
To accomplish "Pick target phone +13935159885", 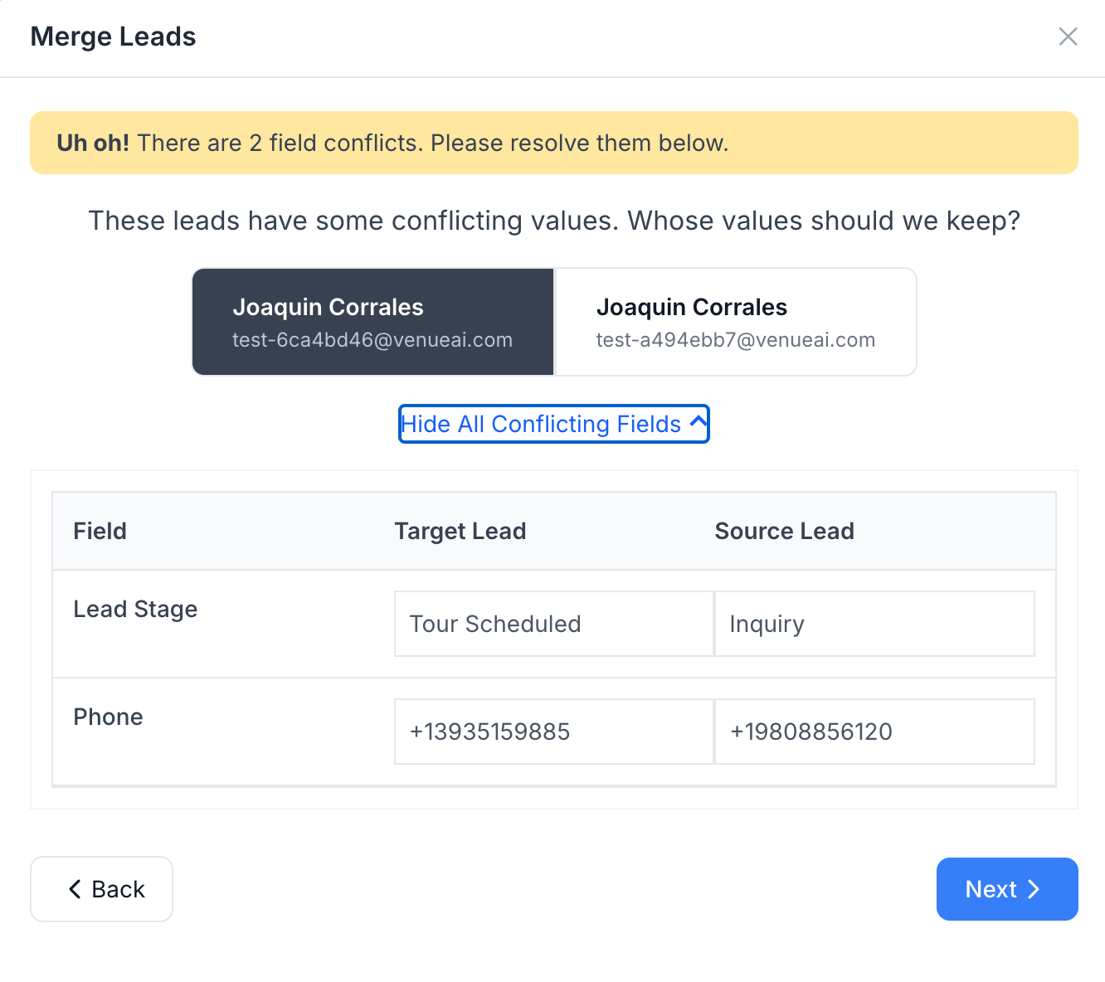I will (x=553, y=732).
